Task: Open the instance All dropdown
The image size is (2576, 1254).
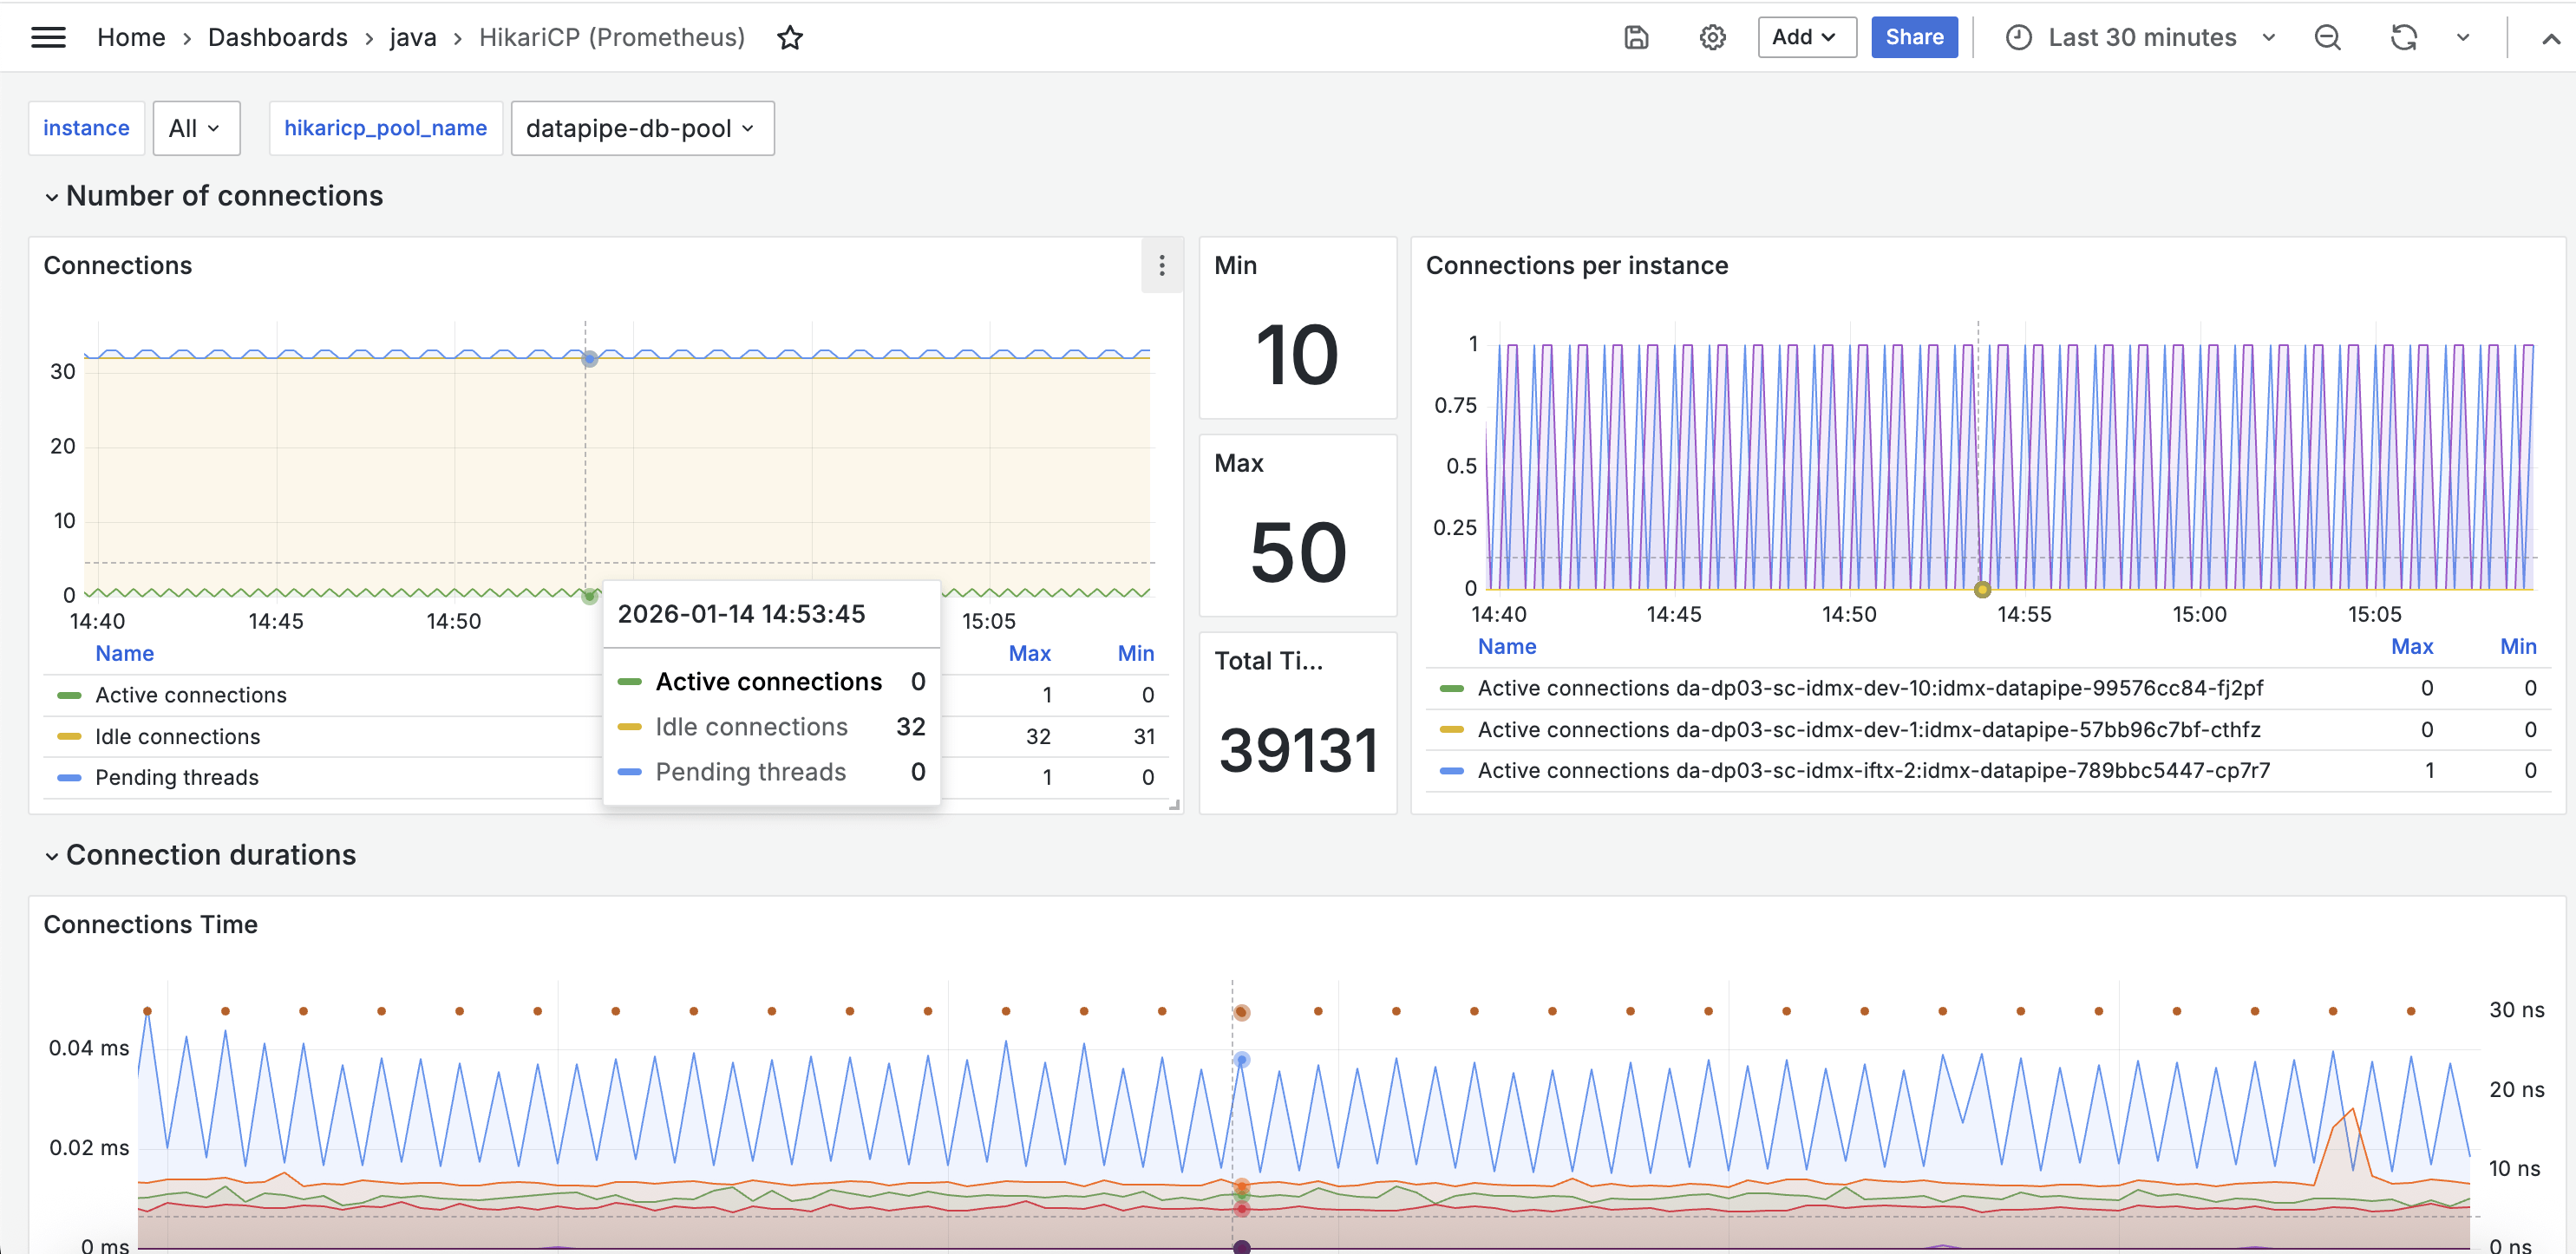Action: tap(196, 128)
